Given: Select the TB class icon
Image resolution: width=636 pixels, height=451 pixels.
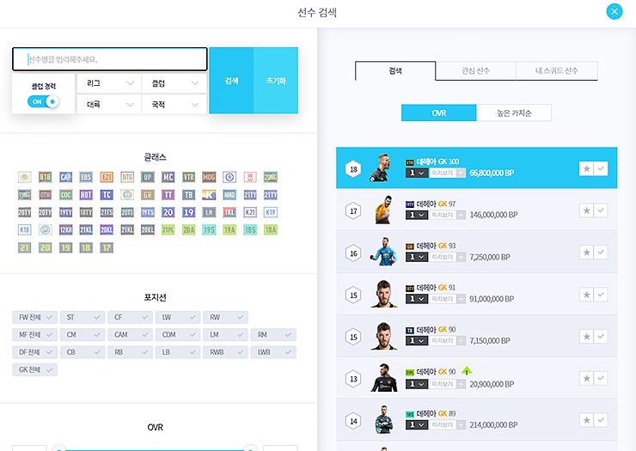Looking at the screenshot, I should pos(188,195).
